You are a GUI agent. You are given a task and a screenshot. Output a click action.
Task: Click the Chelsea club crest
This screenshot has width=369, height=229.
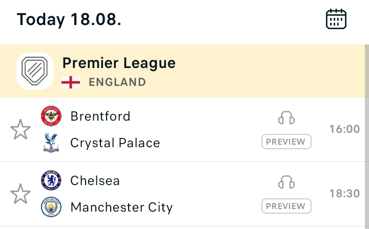point(51,180)
